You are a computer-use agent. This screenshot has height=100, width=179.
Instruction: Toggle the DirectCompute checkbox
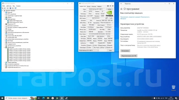(x=98, y=45)
